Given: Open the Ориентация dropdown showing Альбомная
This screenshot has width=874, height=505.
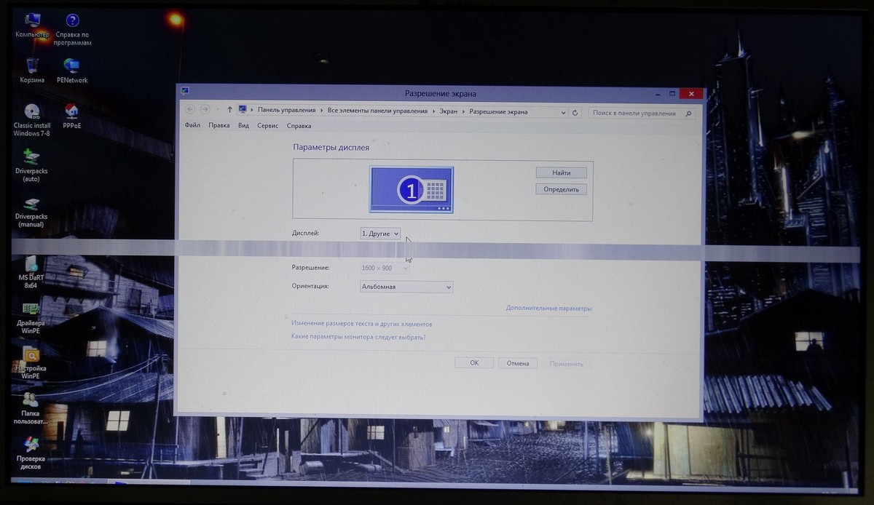Looking at the screenshot, I should pyautogui.click(x=406, y=287).
